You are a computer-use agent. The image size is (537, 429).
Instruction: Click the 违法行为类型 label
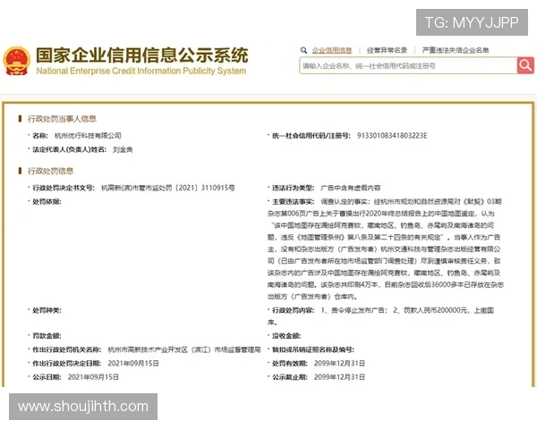tap(294, 188)
